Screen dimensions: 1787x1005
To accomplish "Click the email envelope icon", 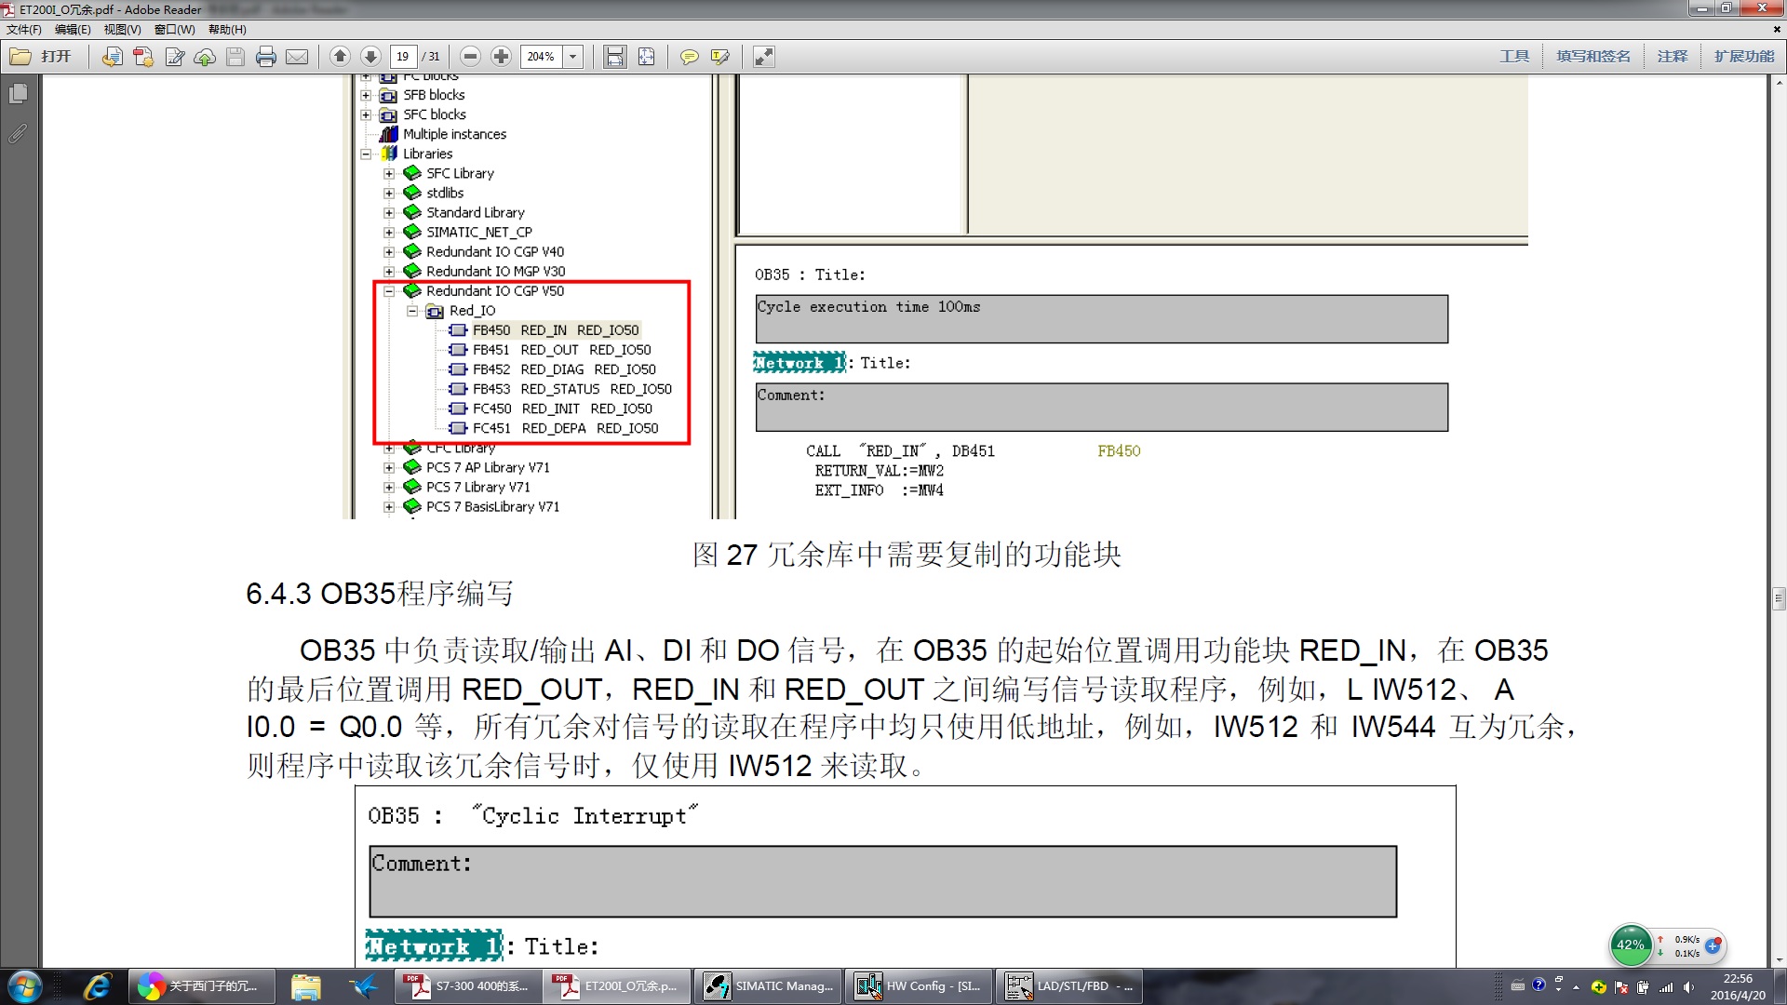I will [x=297, y=57].
